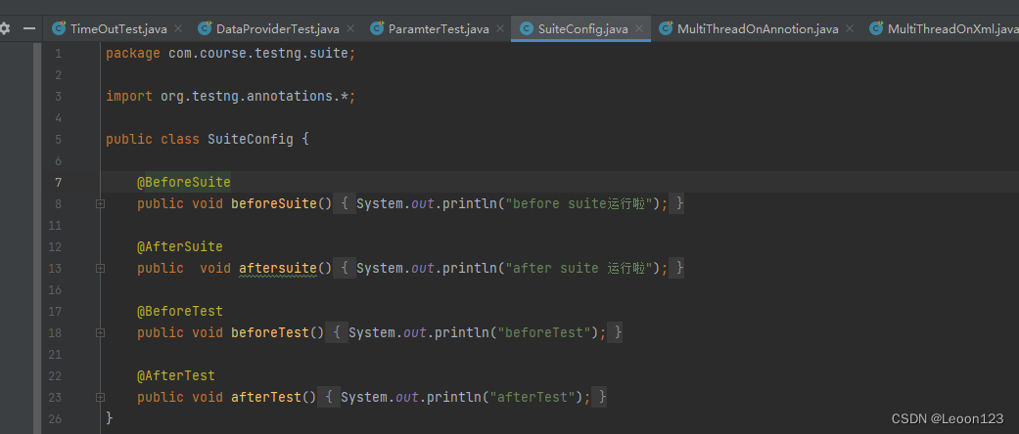The height and width of the screenshot is (434, 1019).
Task: Click line number 7 in the gutter
Action: coord(58,182)
